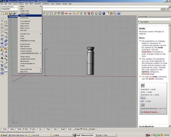This screenshot has width=171, height=137.
Task: Click the blue render sphere icon
Action: 104,14
